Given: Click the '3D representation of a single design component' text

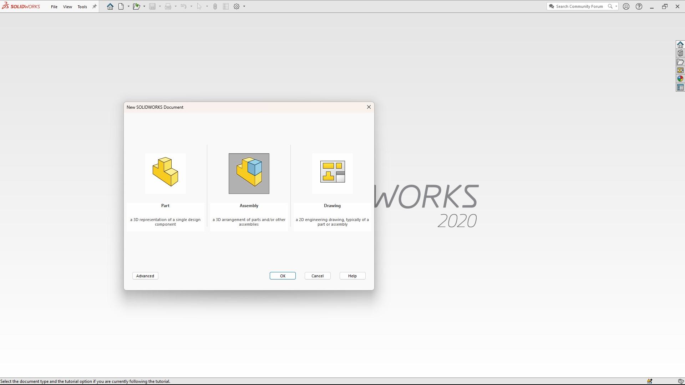Looking at the screenshot, I should pyautogui.click(x=166, y=222).
